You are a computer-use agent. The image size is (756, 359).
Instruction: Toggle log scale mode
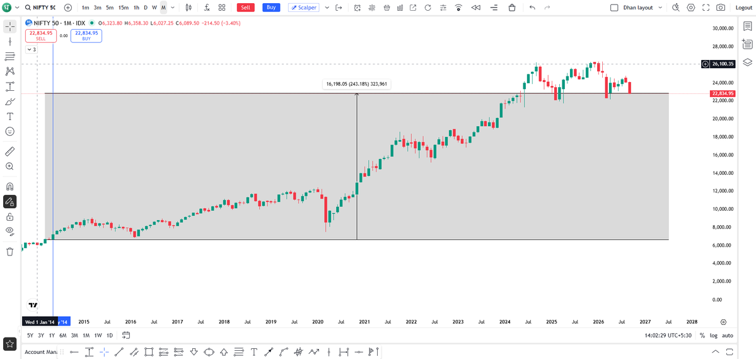714,336
